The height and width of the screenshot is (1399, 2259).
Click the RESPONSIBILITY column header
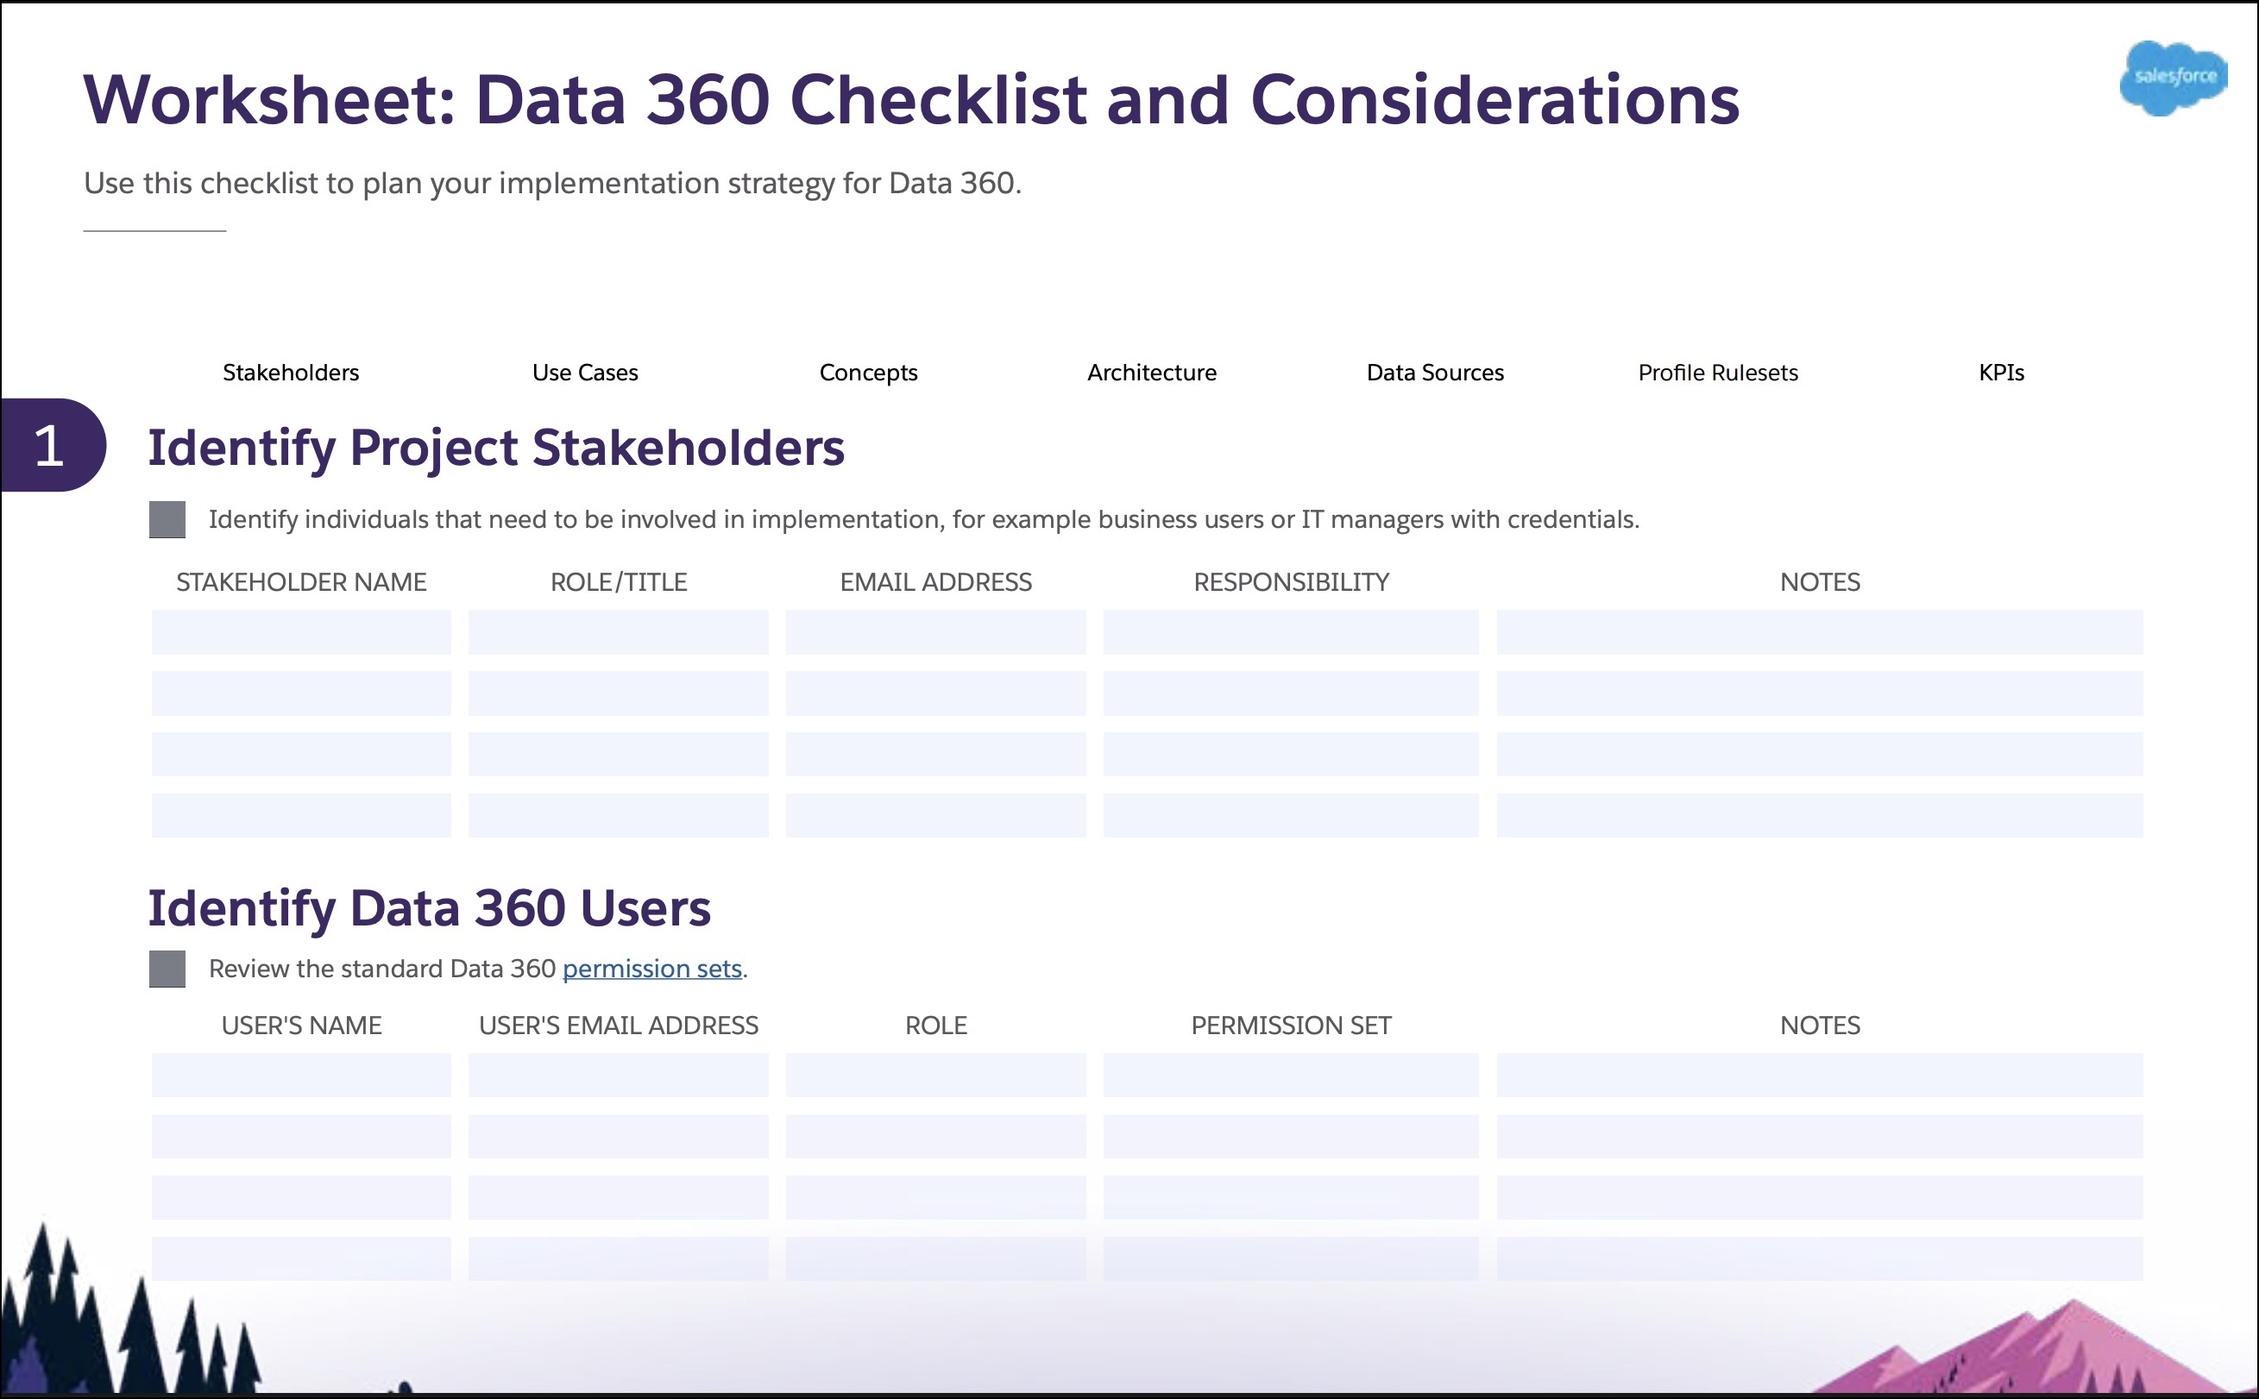pyautogui.click(x=1291, y=582)
